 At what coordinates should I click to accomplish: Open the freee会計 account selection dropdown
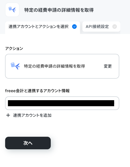[x=62, y=103]
